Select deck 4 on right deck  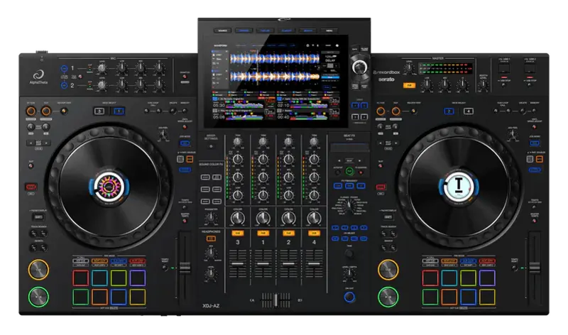(x=469, y=111)
